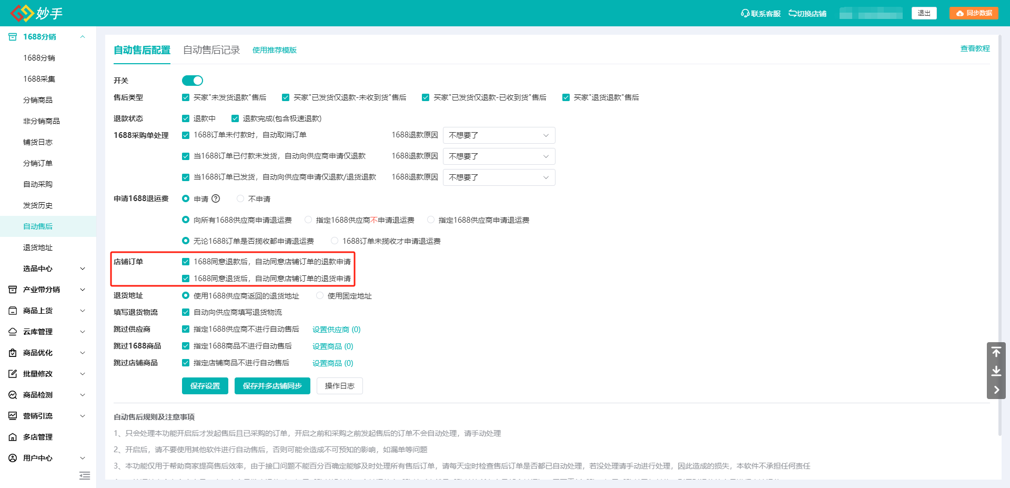The image size is (1010, 488).
Task: Click the 商品检测 inspection icon
Action: 13,395
